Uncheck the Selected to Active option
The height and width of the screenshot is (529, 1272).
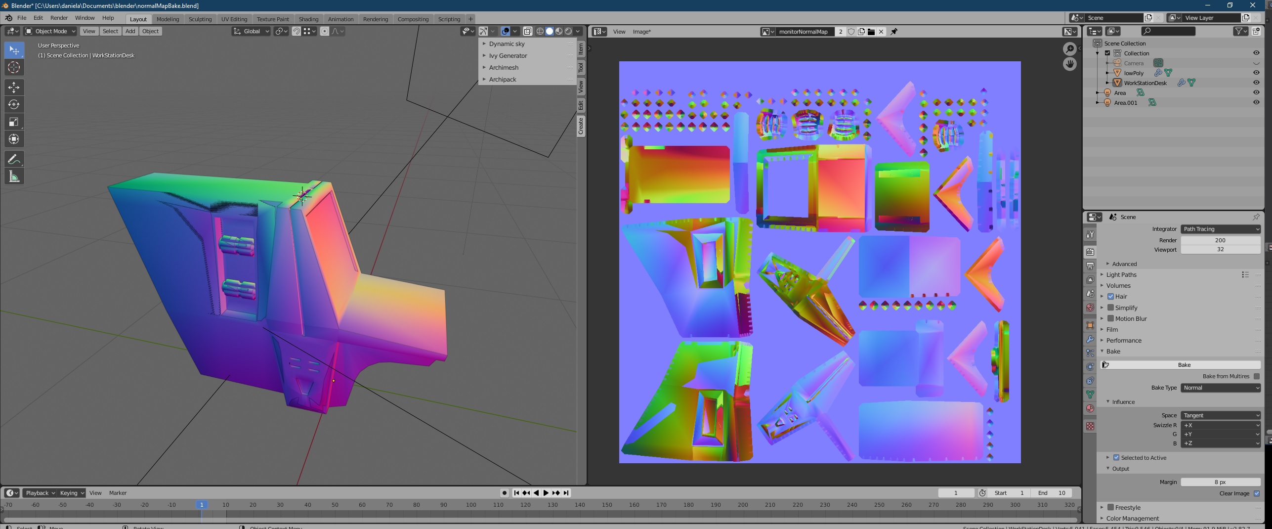[x=1116, y=457]
